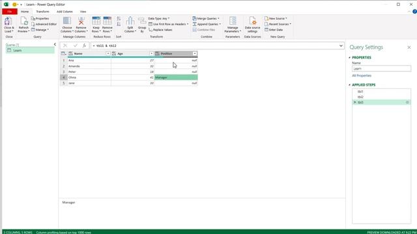Open the Merge Queries dropdown
This screenshot has width=417, height=234.
click(x=206, y=19)
